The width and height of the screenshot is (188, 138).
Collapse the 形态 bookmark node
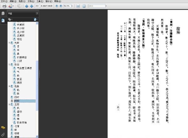(x=9, y=64)
